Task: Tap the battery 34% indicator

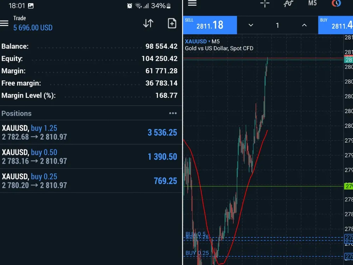Action: point(161,6)
